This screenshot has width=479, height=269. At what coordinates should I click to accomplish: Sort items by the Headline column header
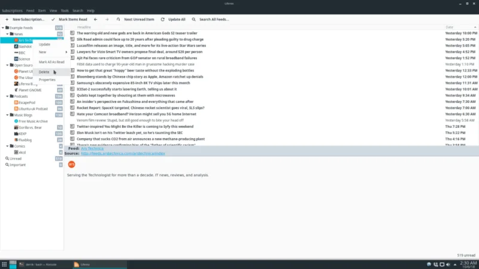point(84,27)
